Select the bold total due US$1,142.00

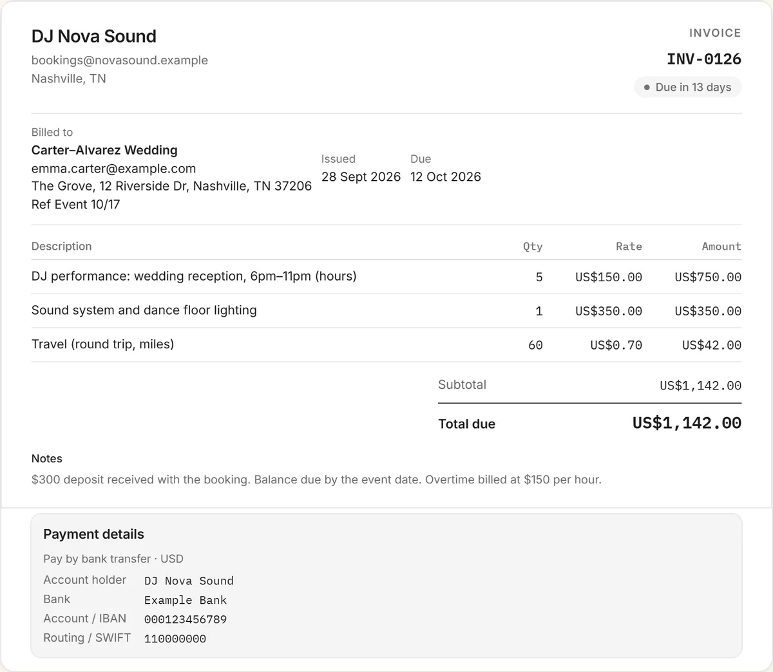coord(687,423)
